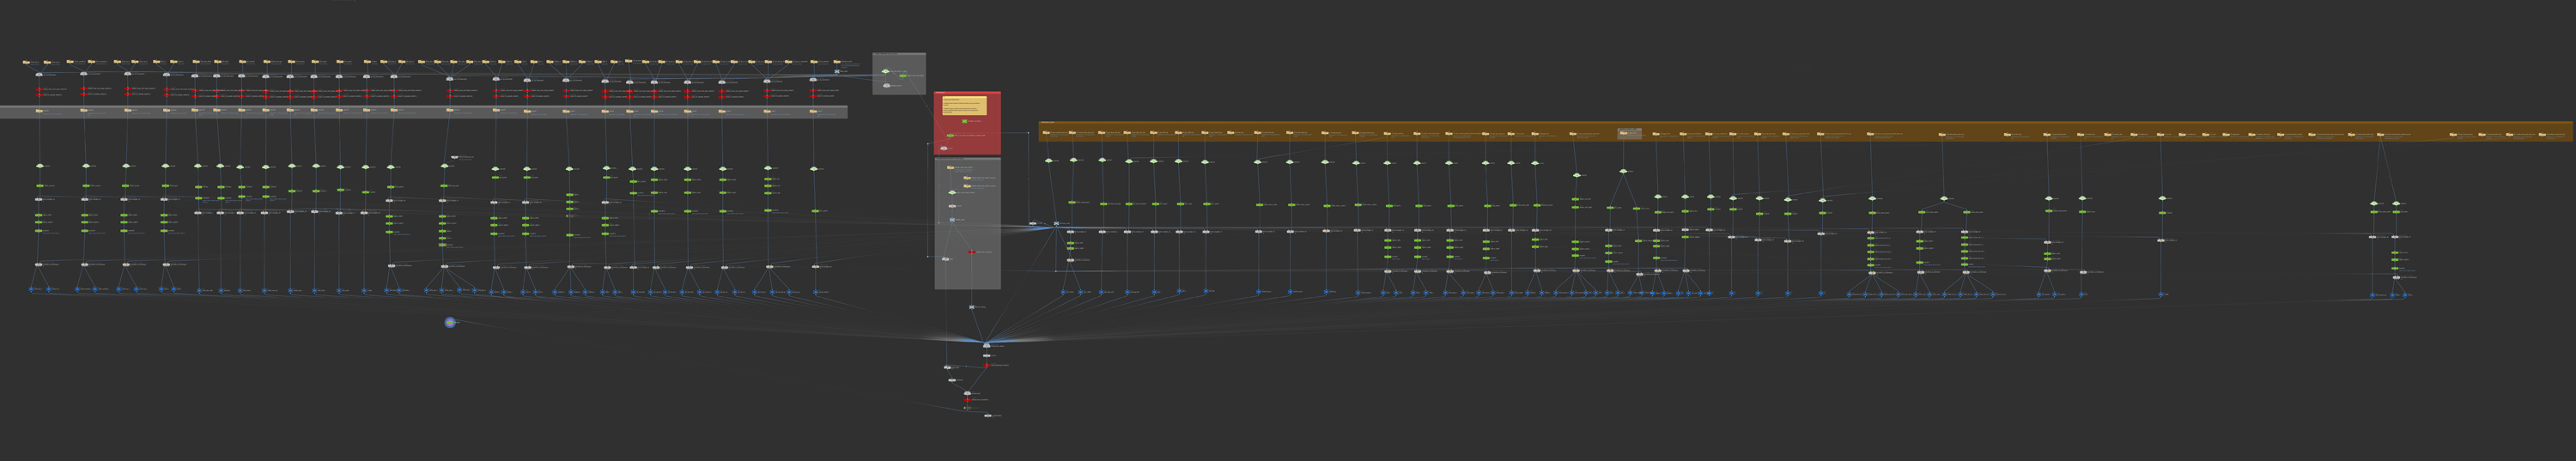Select the yellow node at the top of the large gray backdrop
The image size is (2576, 461).
click(950, 167)
